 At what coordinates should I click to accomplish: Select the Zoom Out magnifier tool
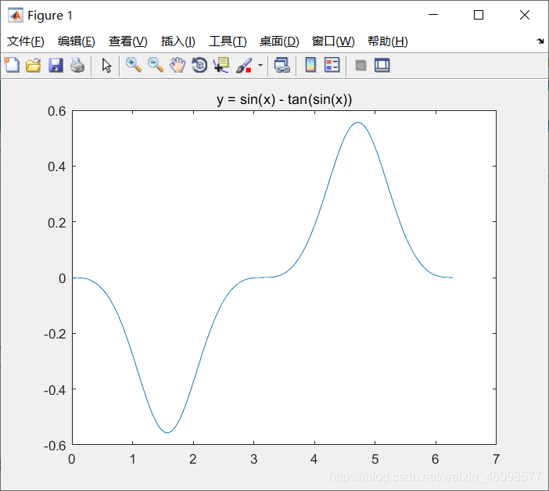pyautogui.click(x=156, y=66)
